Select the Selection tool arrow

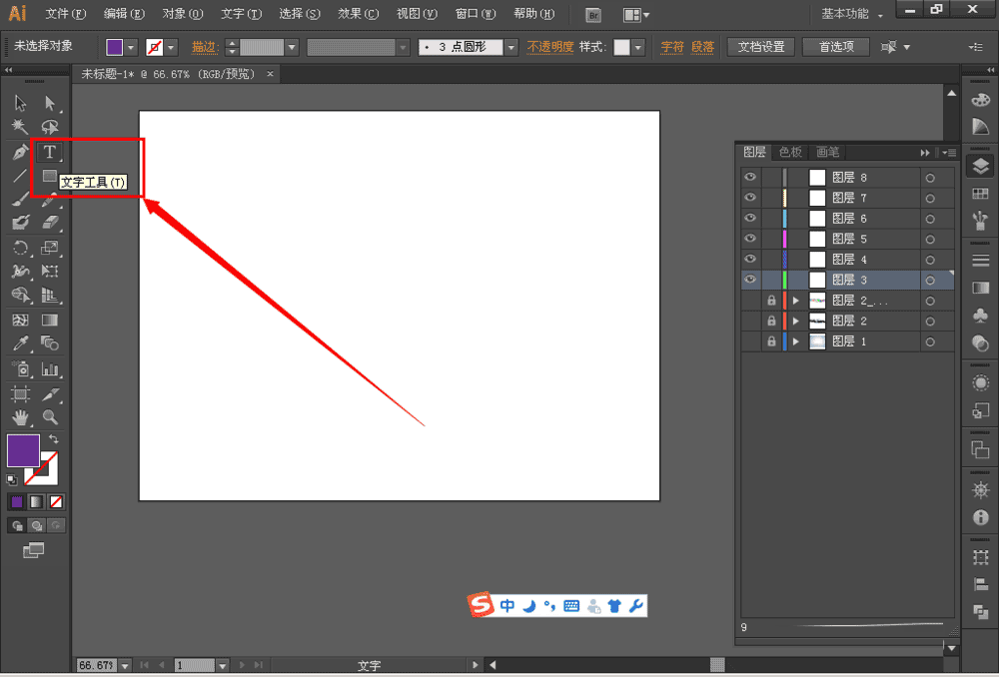(x=20, y=103)
